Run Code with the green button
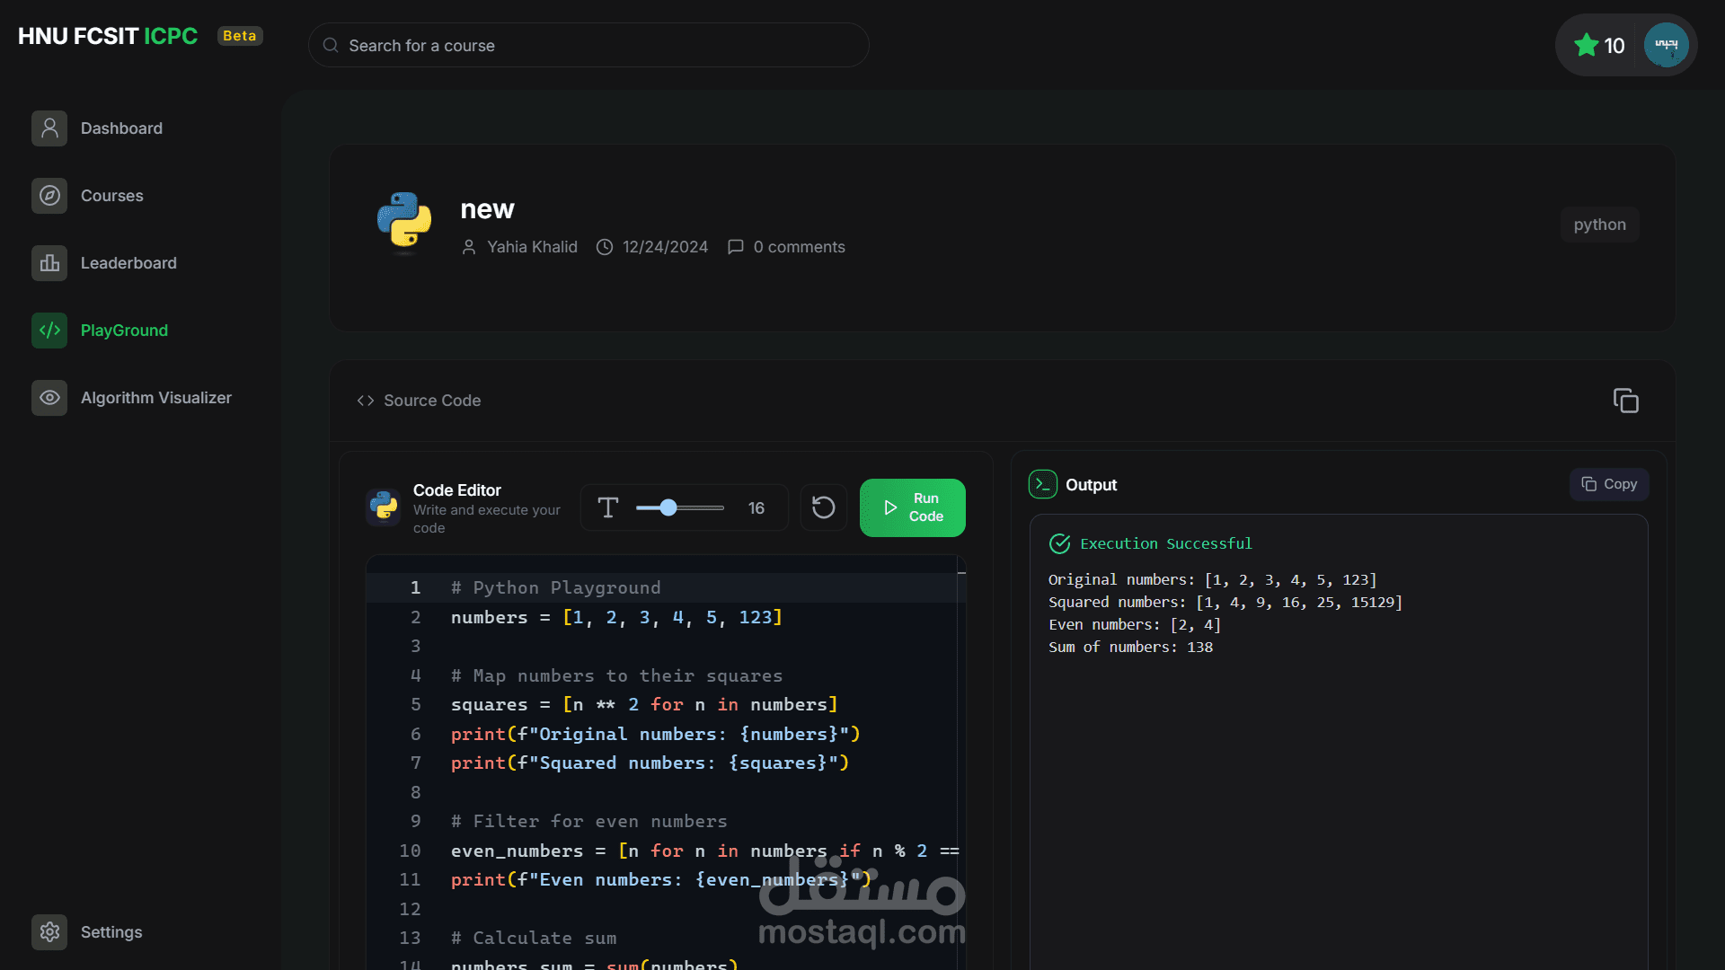Image resolution: width=1725 pixels, height=970 pixels. click(x=912, y=507)
